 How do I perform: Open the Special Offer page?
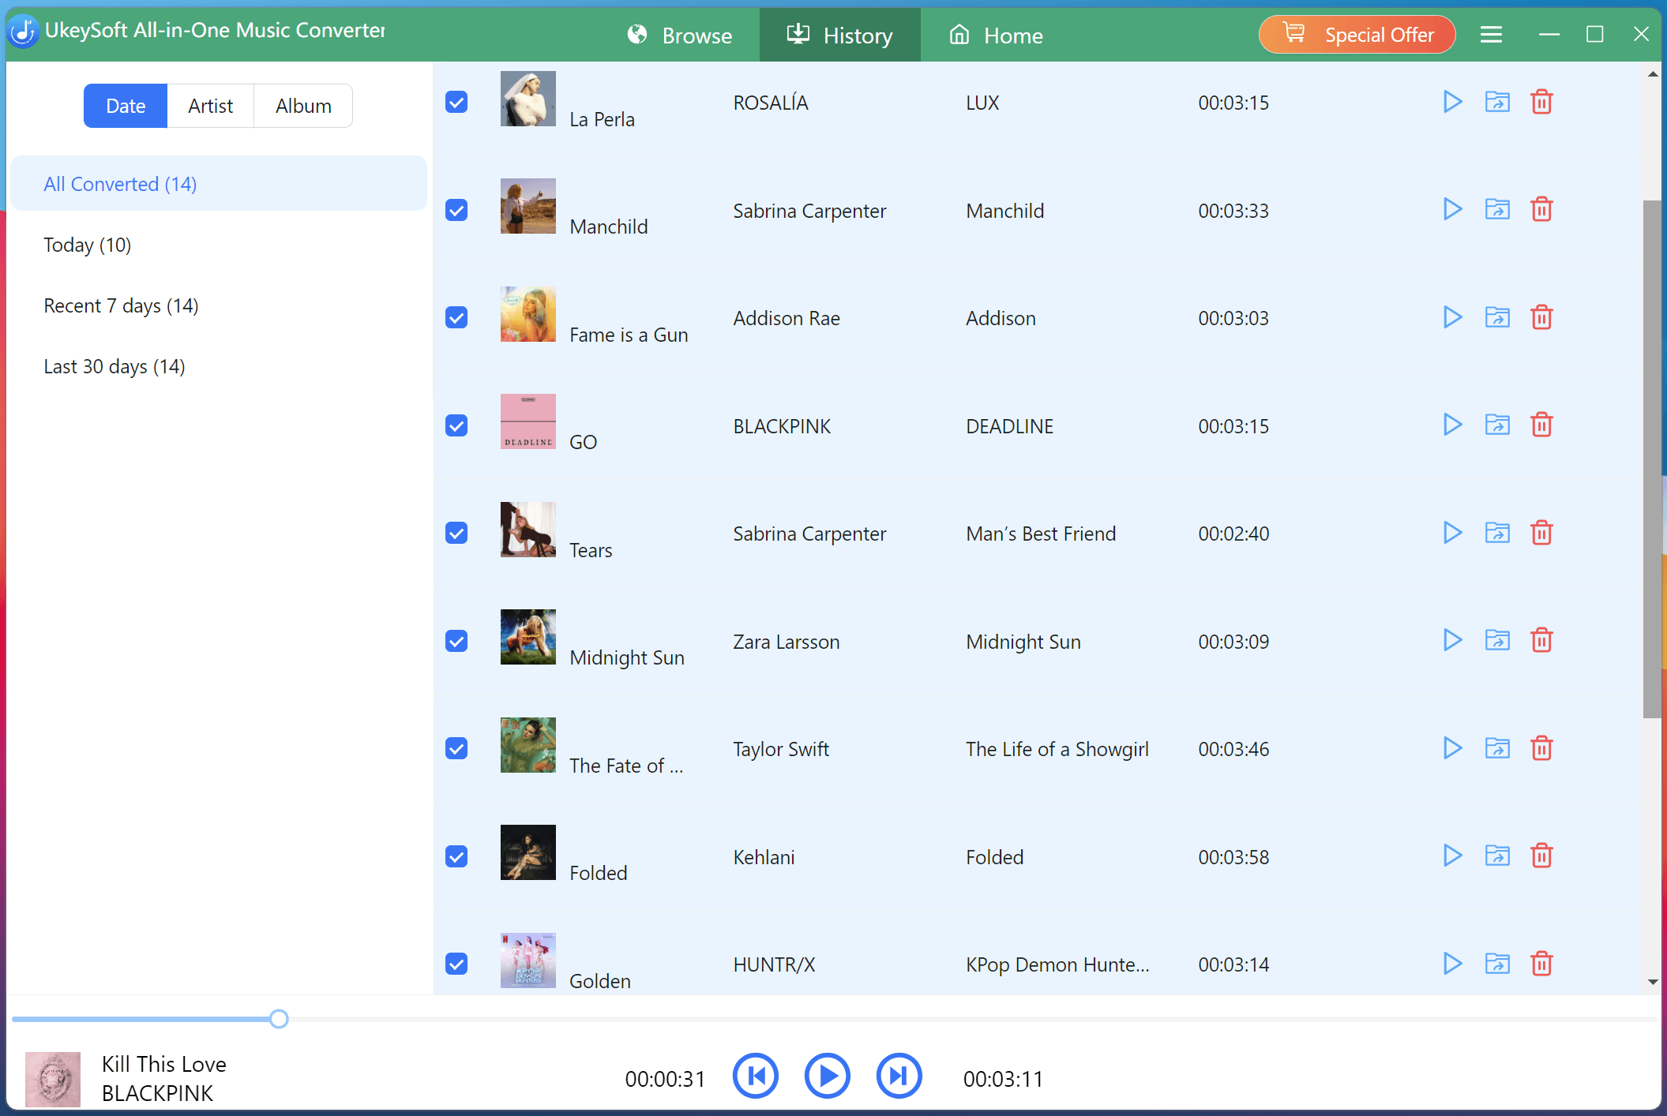coord(1357,34)
